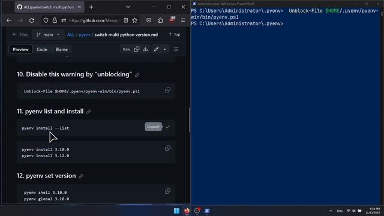Show hidden system tray icons
This screenshot has height=216, width=384.
pyautogui.click(x=331, y=211)
